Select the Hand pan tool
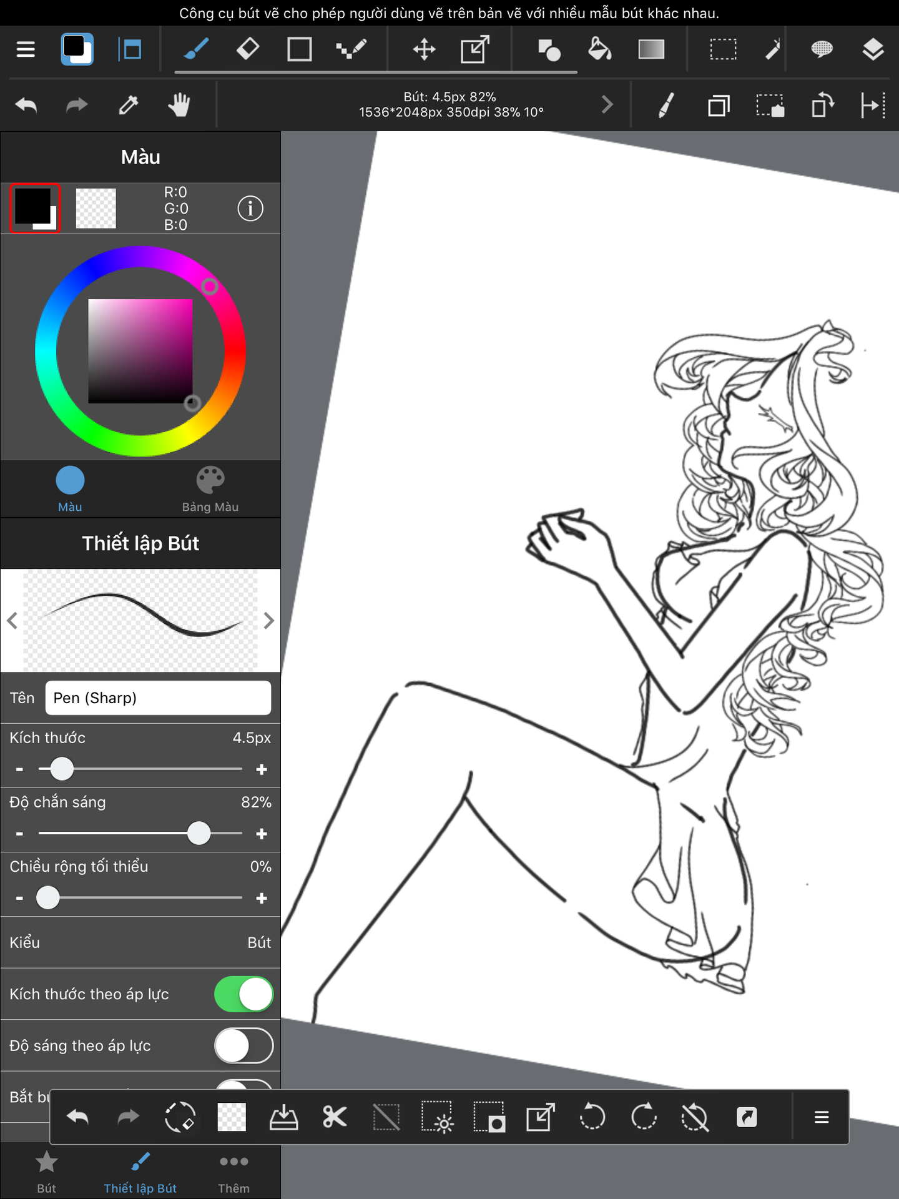899x1199 pixels. (179, 105)
